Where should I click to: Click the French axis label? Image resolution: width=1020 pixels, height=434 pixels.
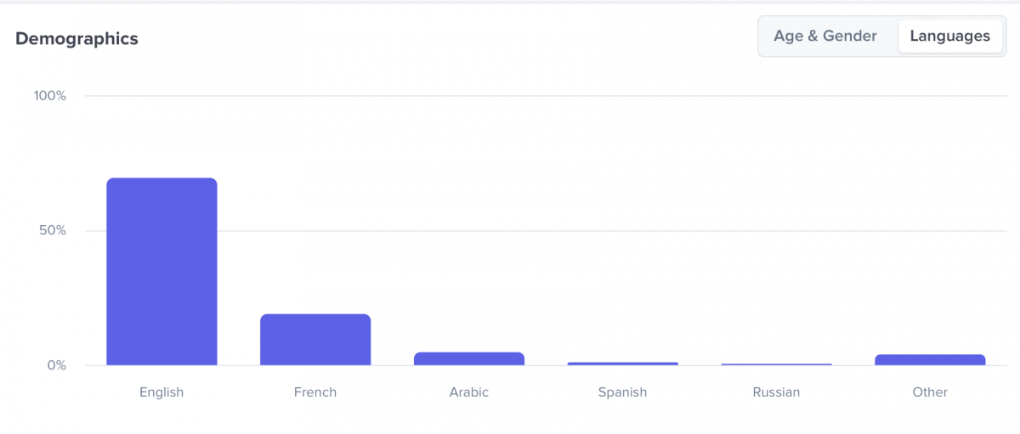coord(315,392)
